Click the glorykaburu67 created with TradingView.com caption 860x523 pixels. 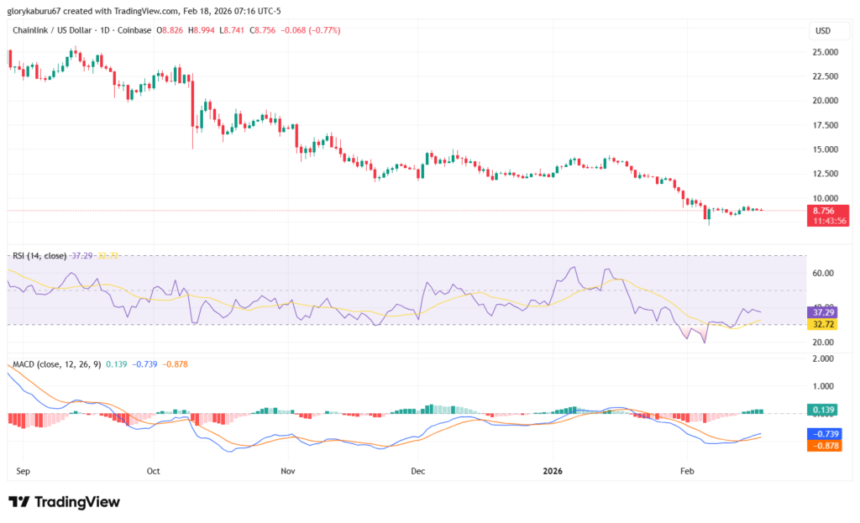pos(144,11)
